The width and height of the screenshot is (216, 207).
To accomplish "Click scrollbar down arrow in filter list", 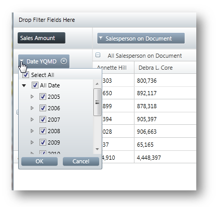I will (x=97, y=149).
